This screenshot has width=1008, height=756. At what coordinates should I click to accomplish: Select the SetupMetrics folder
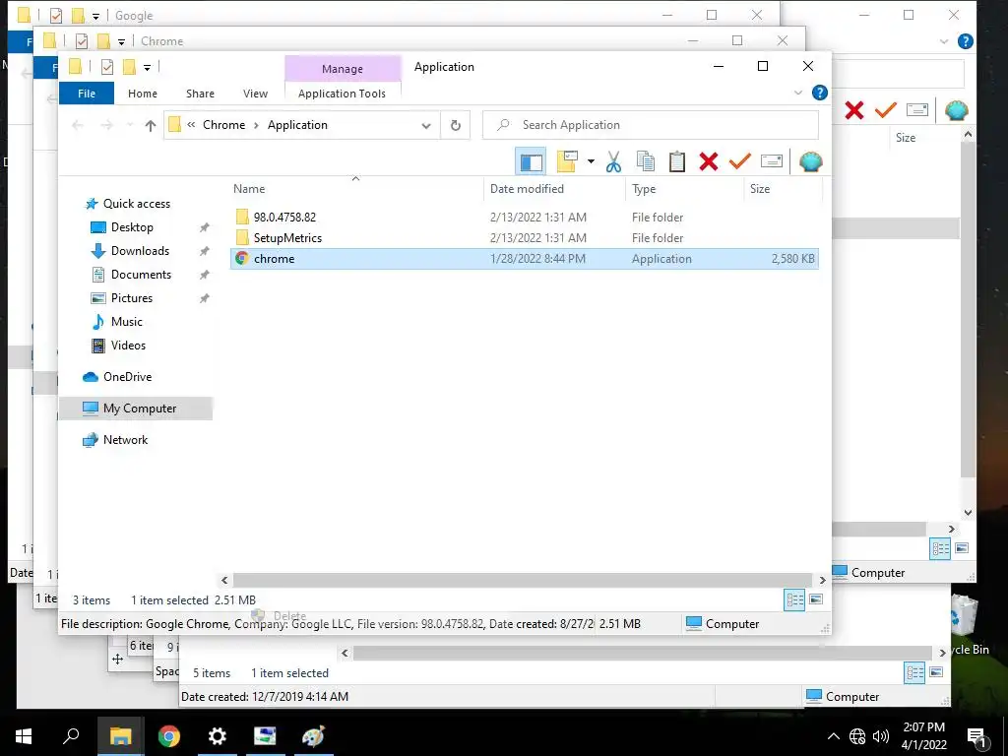[x=287, y=238]
